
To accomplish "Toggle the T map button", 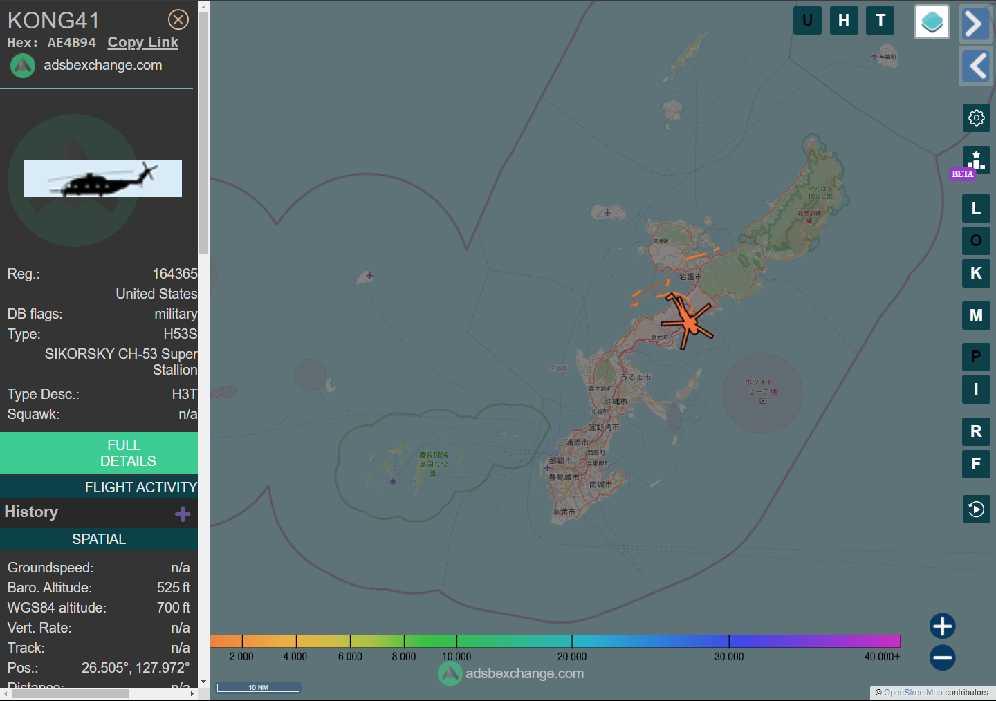I will pos(880,20).
